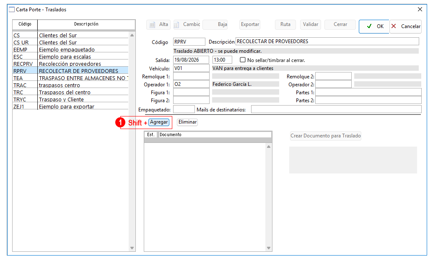The image size is (433, 261).
Task: Click the Eliminar button
Action: click(x=187, y=122)
